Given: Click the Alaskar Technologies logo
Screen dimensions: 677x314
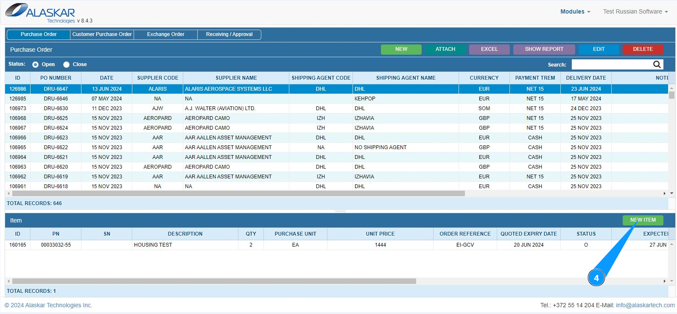Looking at the screenshot, I should point(40,13).
